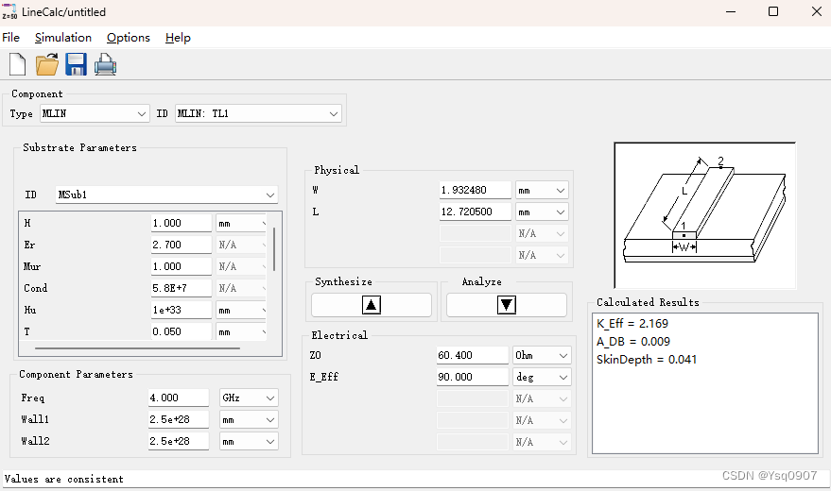Click the L physical length field
This screenshot has width=831, height=491.
pyautogui.click(x=475, y=212)
